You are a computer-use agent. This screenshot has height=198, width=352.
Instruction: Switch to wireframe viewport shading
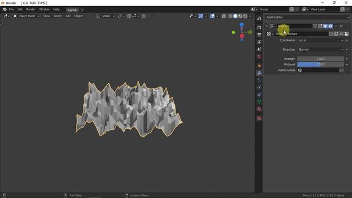coord(230,16)
